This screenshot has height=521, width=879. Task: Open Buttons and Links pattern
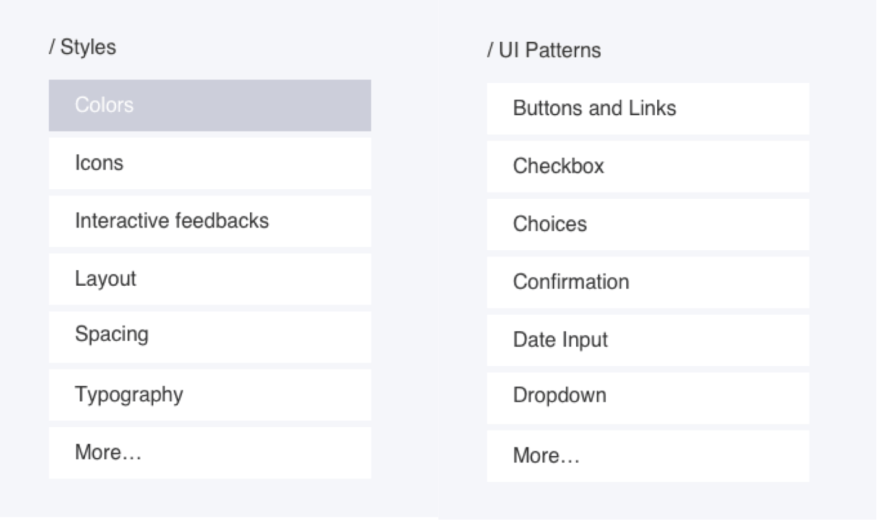(648, 108)
